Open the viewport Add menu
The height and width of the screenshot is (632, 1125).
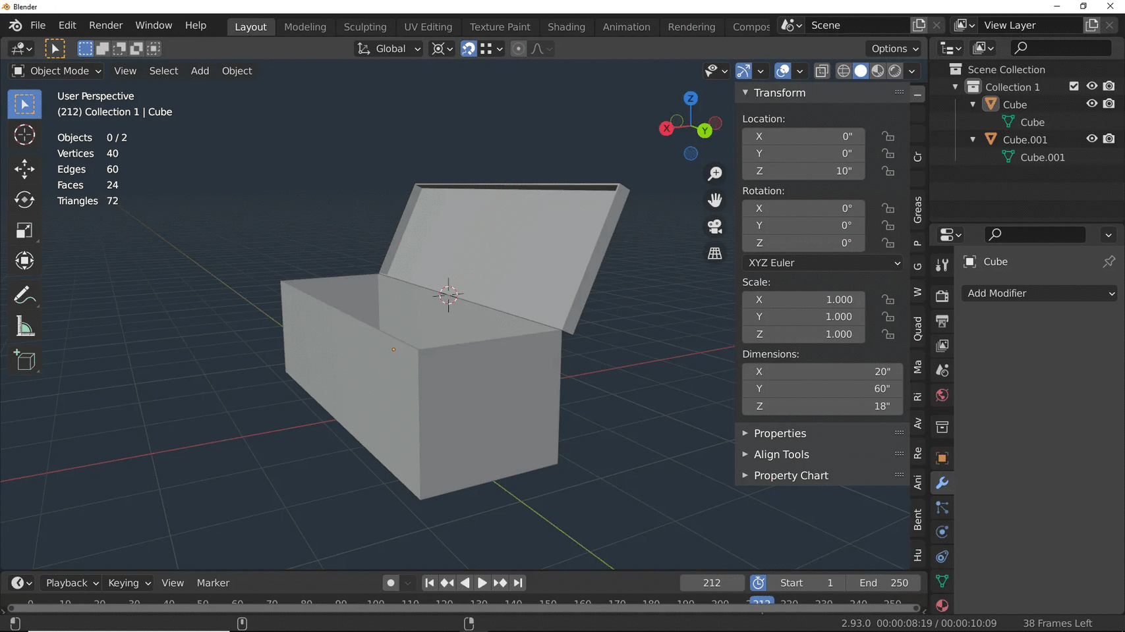coord(200,70)
